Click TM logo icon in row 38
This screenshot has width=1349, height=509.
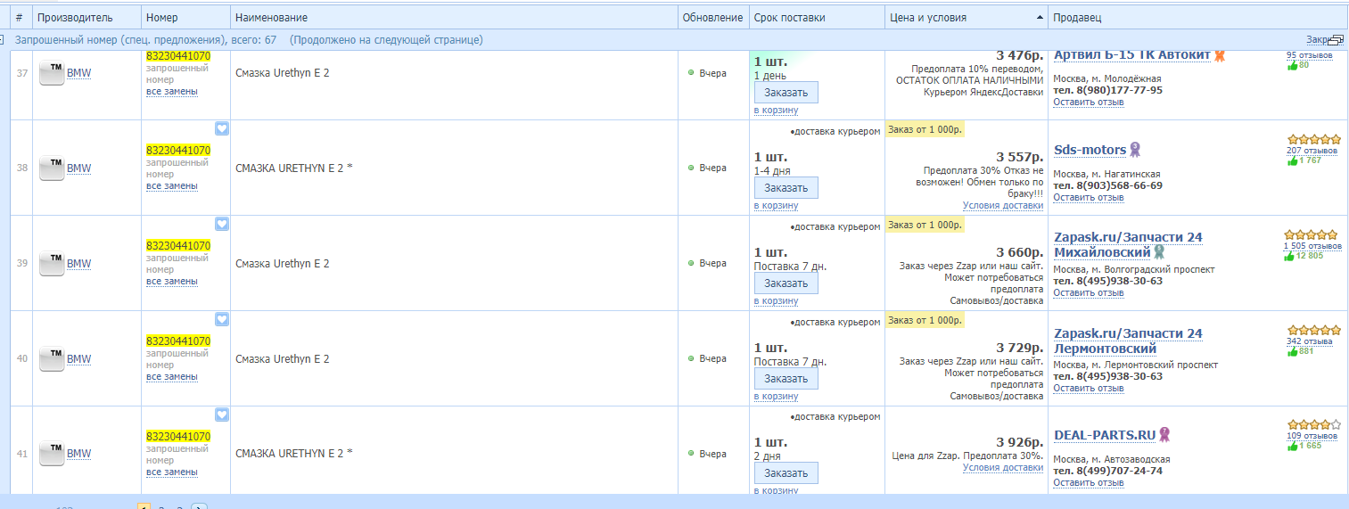[x=52, y=168]
